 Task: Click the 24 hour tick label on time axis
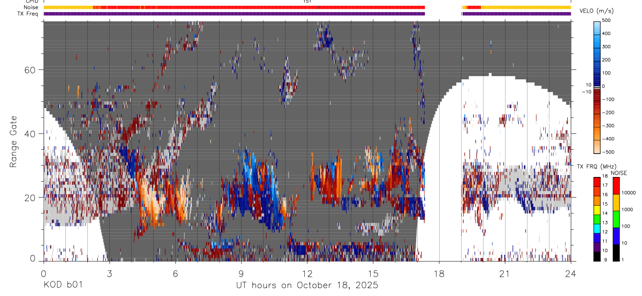571,273
